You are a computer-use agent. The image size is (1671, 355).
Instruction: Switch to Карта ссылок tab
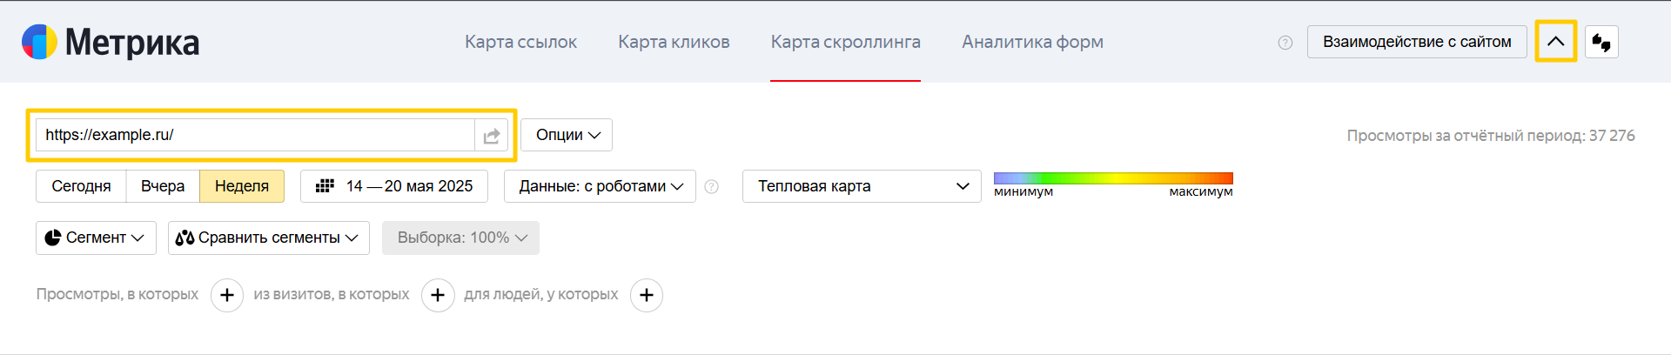point(520,42)
